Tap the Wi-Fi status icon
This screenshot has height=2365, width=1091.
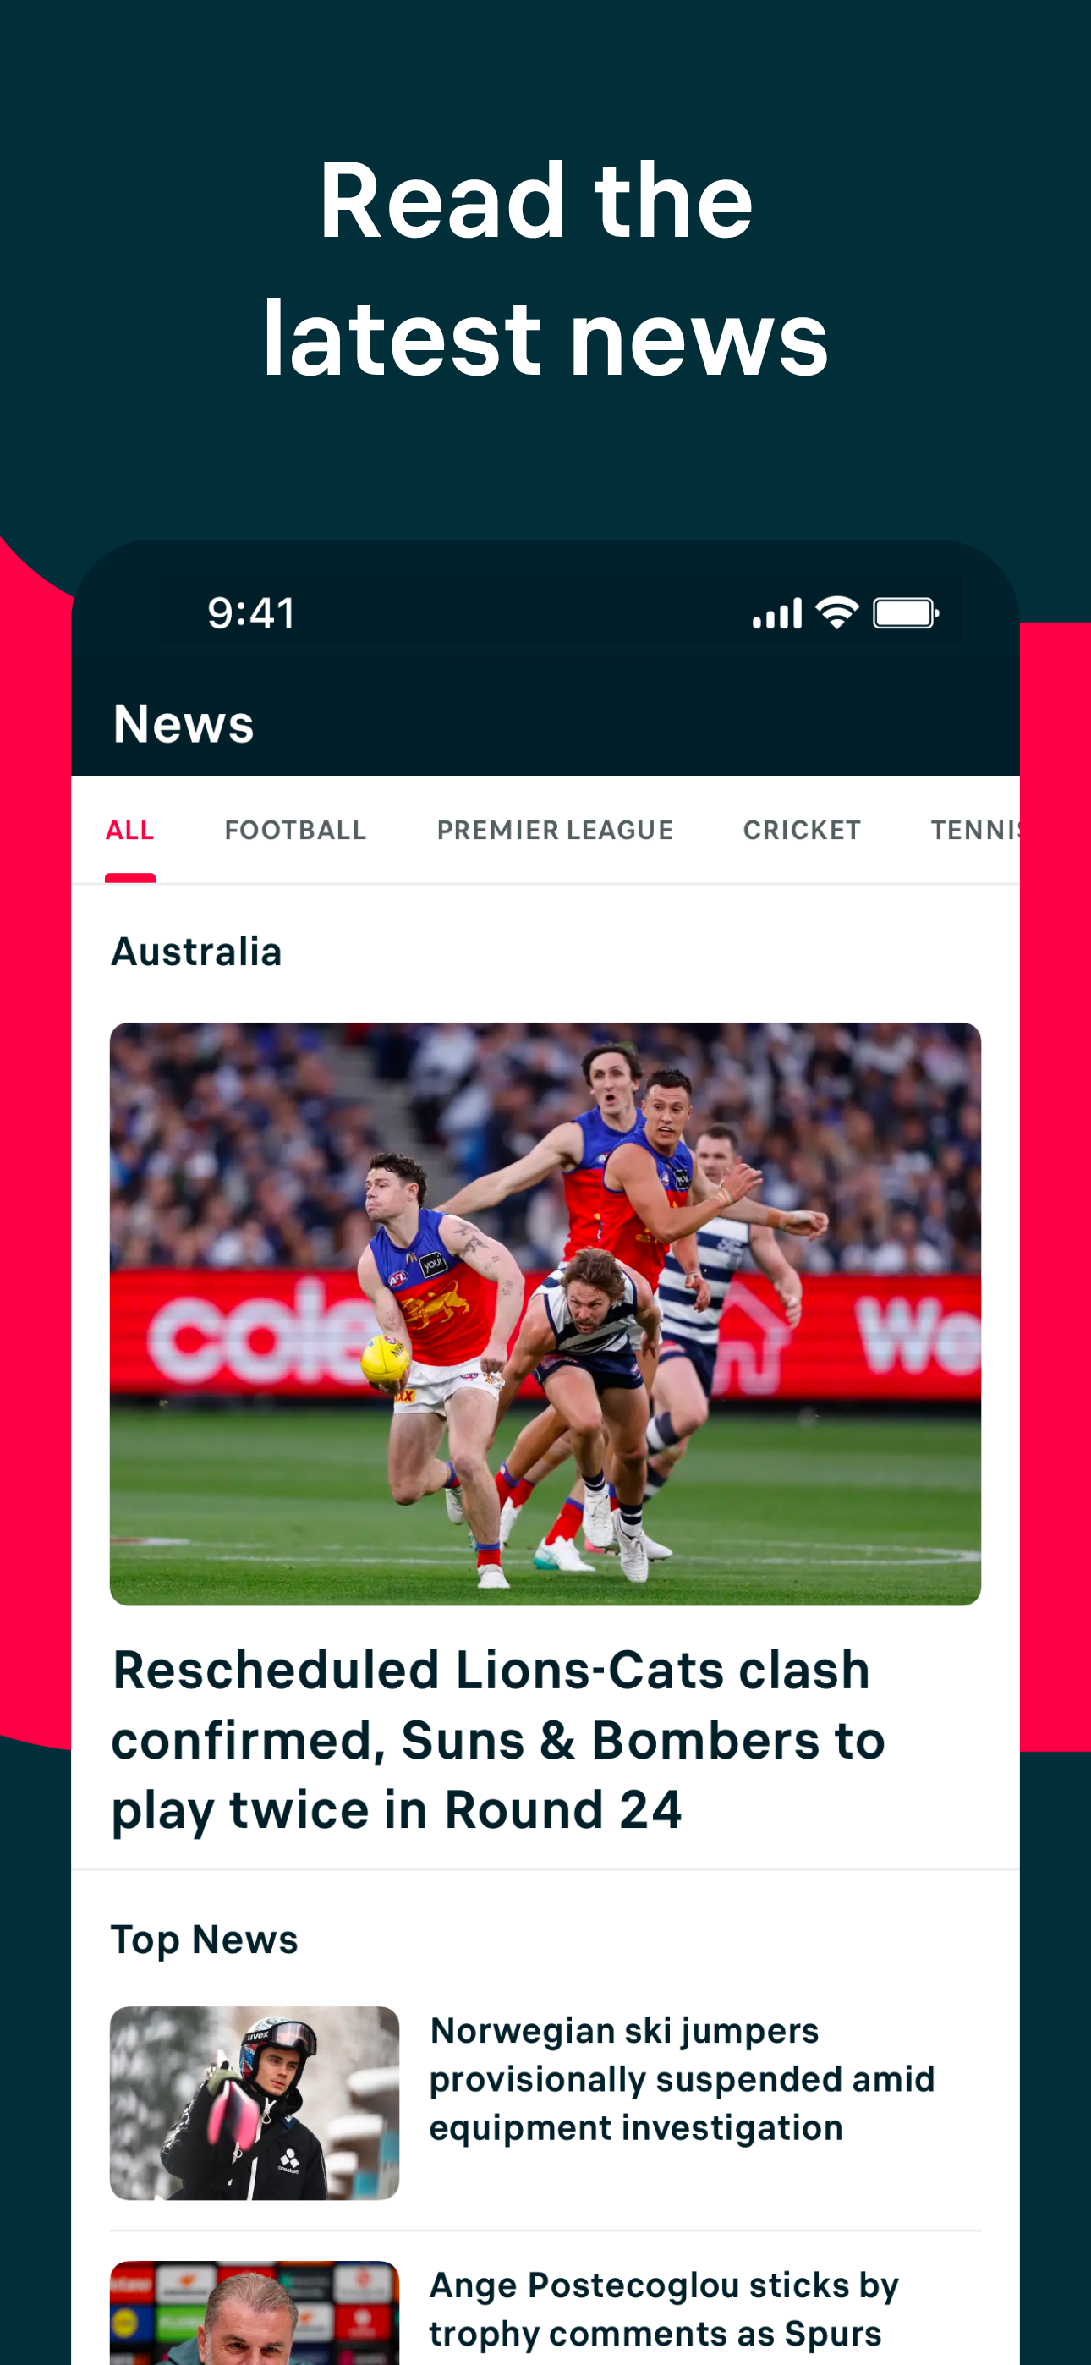(x=837, y=612)
